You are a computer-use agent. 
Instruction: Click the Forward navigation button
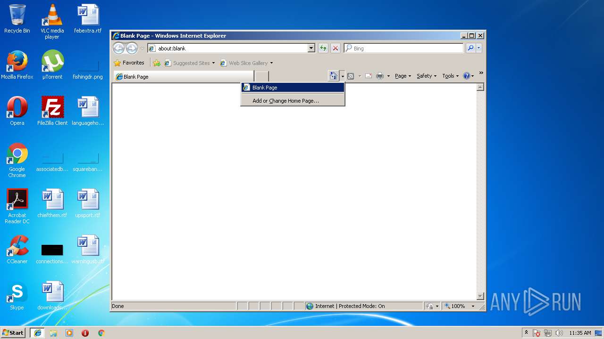click(x=132, y=48)
